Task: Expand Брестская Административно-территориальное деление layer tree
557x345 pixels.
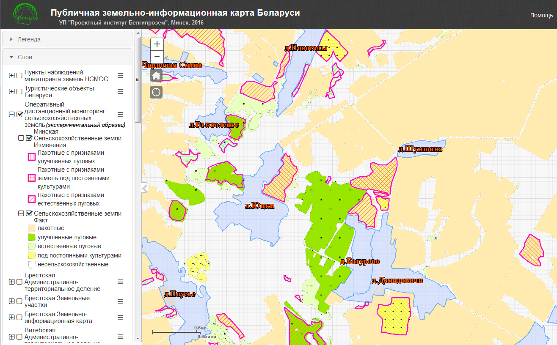Action: coord(12,282)
